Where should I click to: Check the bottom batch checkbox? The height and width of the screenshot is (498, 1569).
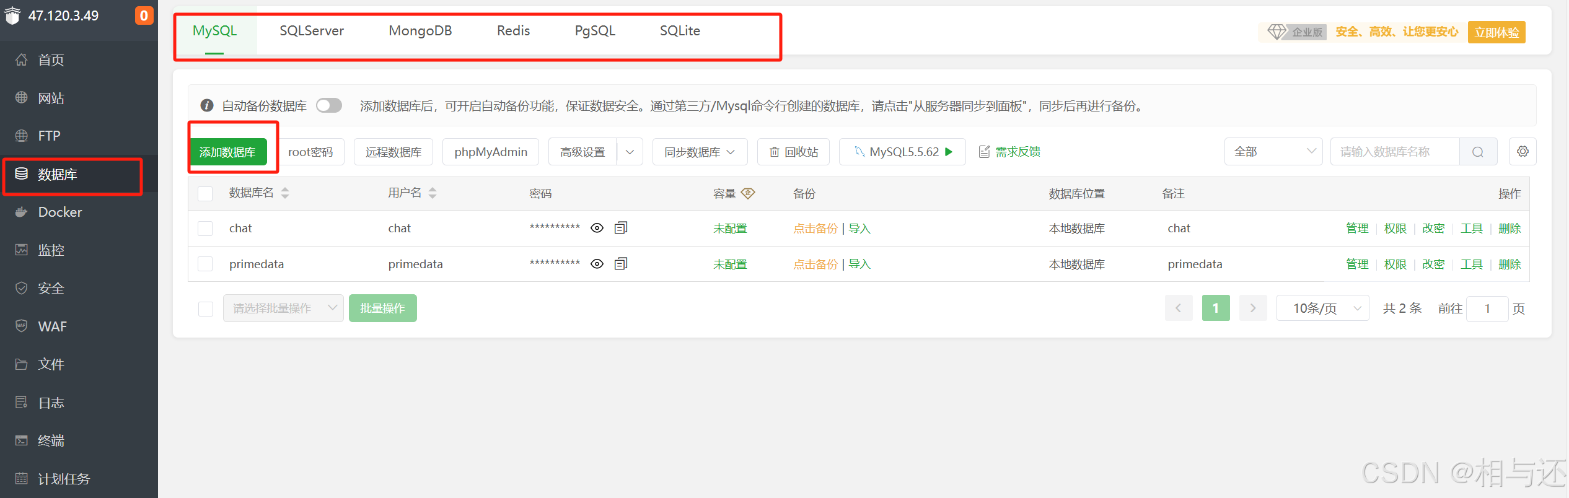point(206,308)
